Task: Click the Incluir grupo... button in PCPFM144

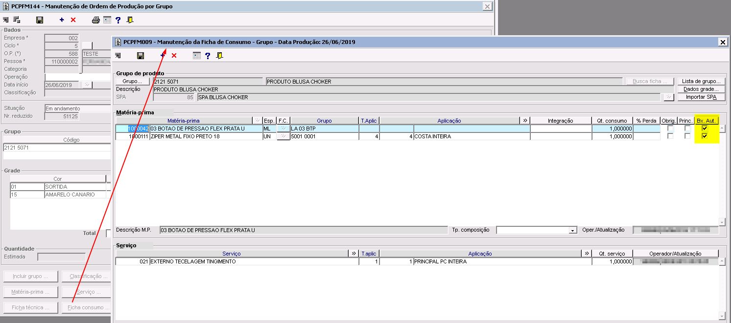Action: 30,277
